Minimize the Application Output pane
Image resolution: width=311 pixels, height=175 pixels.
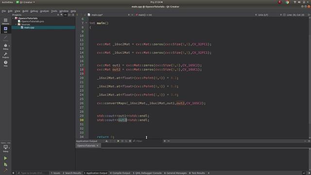305,141
